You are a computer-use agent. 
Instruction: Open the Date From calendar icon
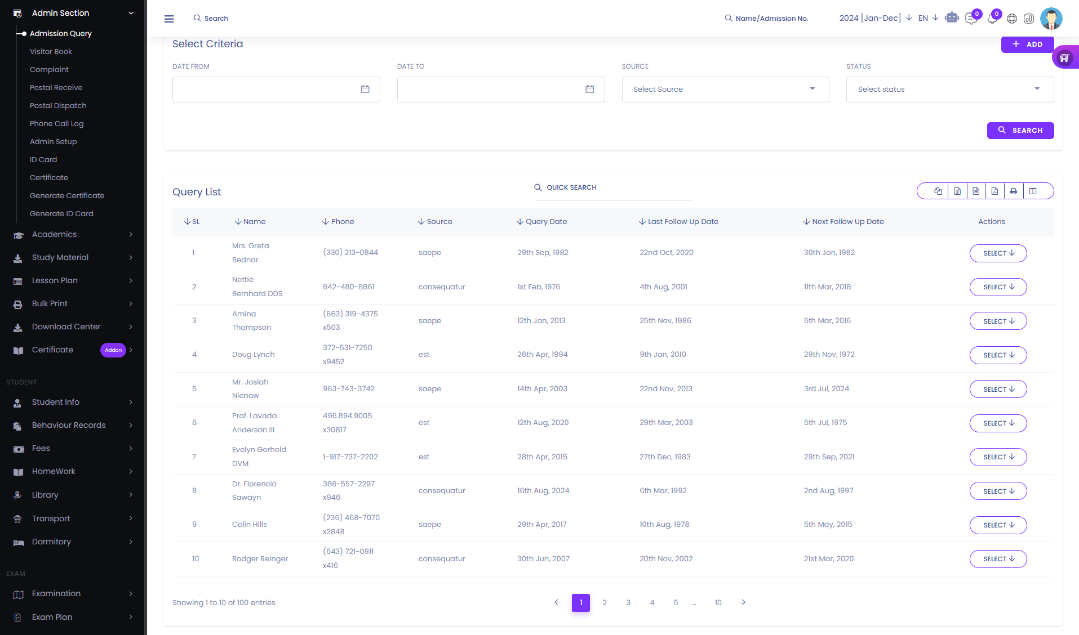point(365,89)
